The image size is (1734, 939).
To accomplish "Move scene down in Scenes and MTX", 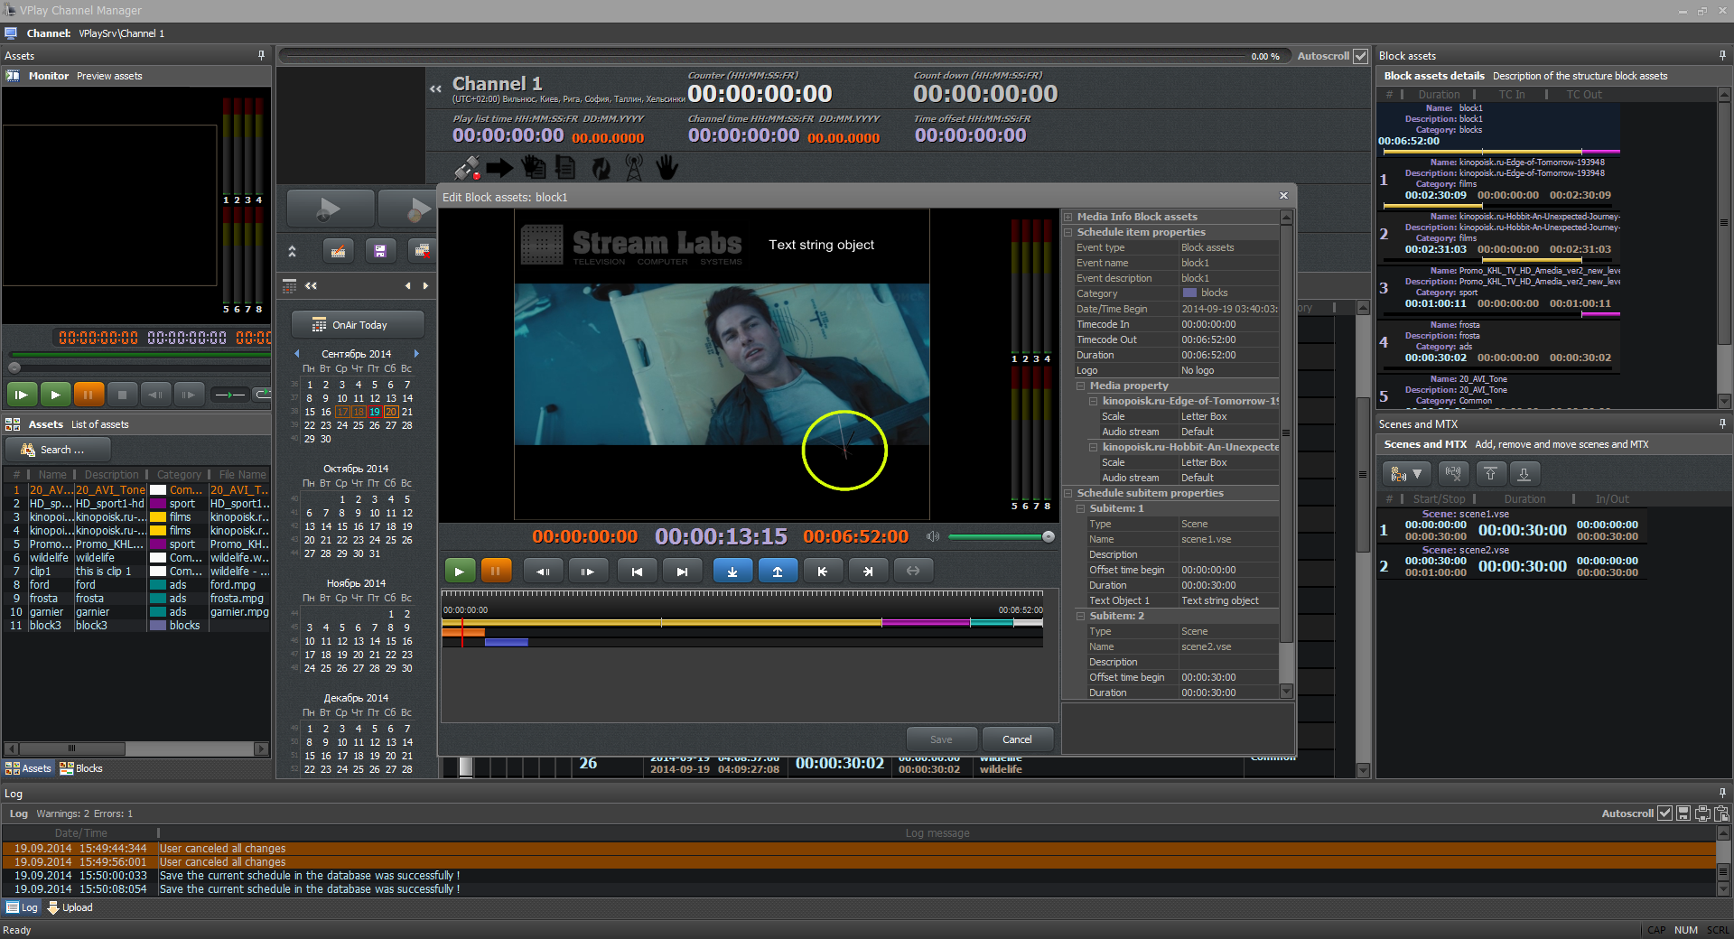I will [1524, 473].
